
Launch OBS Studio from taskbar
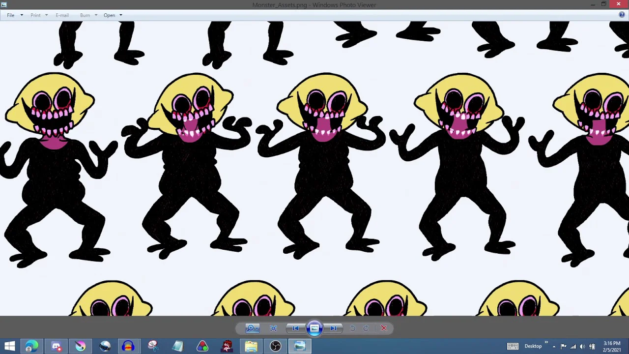coord(276,347)
